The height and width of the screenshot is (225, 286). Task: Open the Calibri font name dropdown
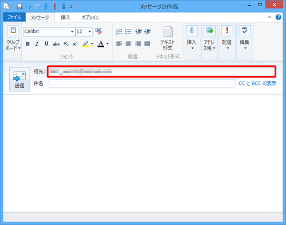point(72,31)
